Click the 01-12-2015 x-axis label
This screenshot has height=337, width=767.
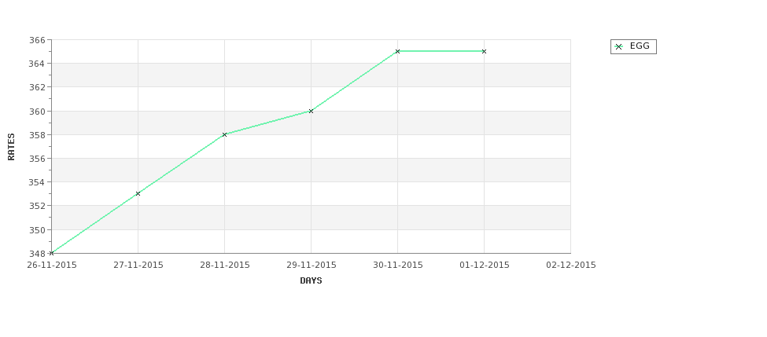[x=485, y=265]
